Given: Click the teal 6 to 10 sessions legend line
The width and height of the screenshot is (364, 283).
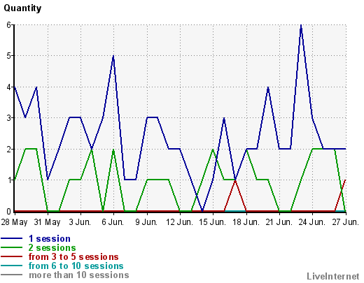Looking at the screenshot, I should pos(11,266).
